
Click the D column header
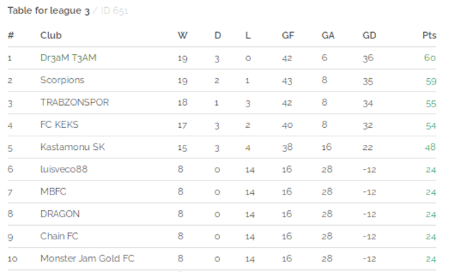(x=218, y=36)
